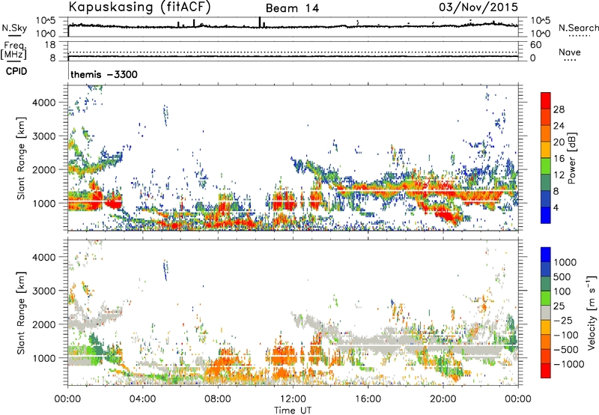599x415 pixels.
Task: Select the 20:00 time tick label
Action: [x=443, y=399]
